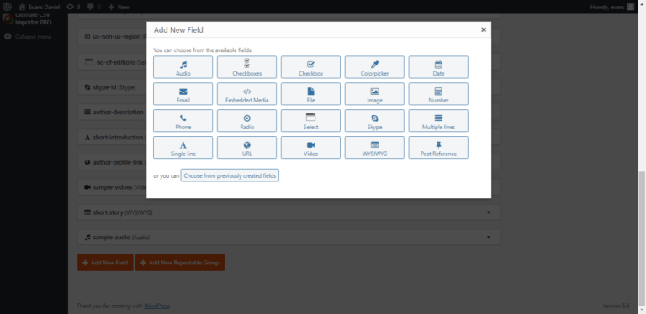Select the Single line field type
Screen dimensions: 646x314
(183, 147)
